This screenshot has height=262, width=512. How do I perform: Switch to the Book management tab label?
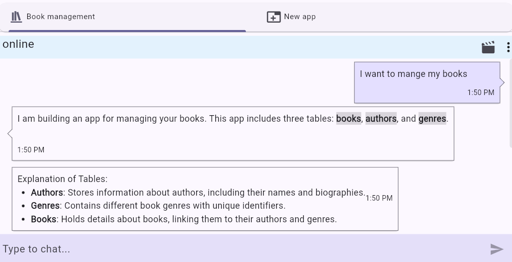[60, 17]
